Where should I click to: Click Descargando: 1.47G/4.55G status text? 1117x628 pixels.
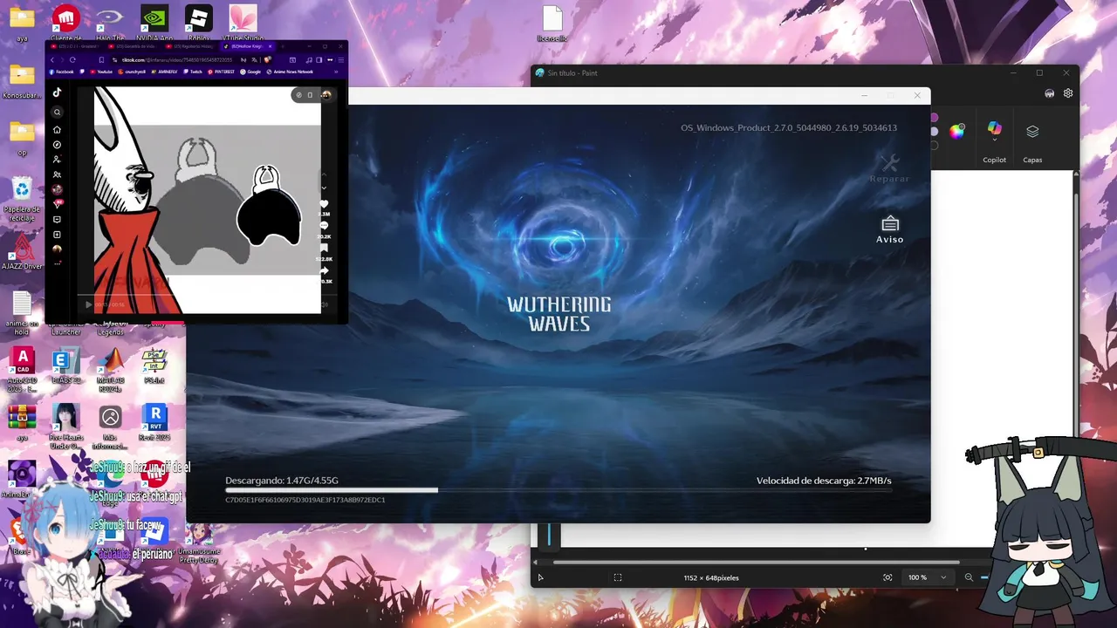[x=282, y=481]
